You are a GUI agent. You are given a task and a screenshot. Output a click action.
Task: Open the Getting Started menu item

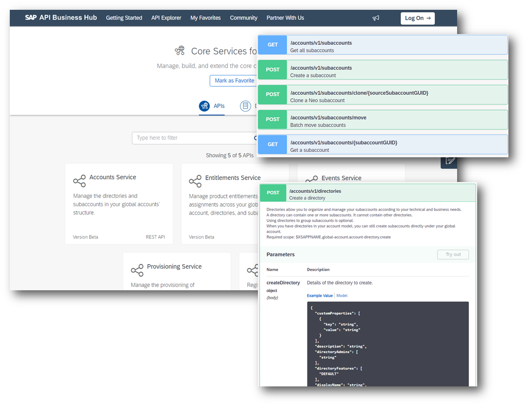tap(124, 18)
